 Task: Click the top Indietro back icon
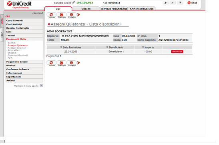[72, 15]
